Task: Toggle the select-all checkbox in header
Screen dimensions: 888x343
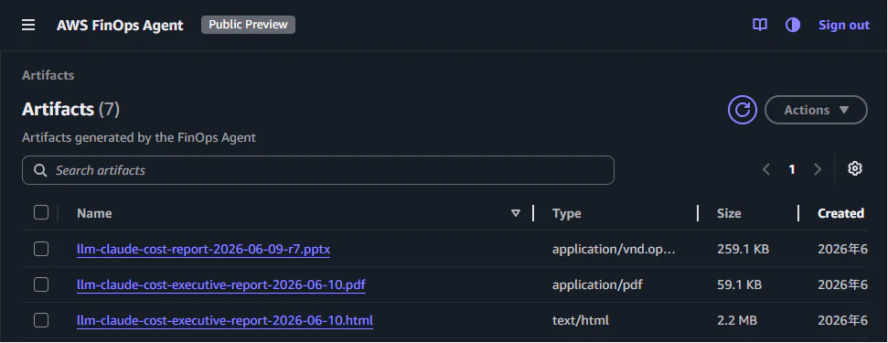Action: [41, 212]
